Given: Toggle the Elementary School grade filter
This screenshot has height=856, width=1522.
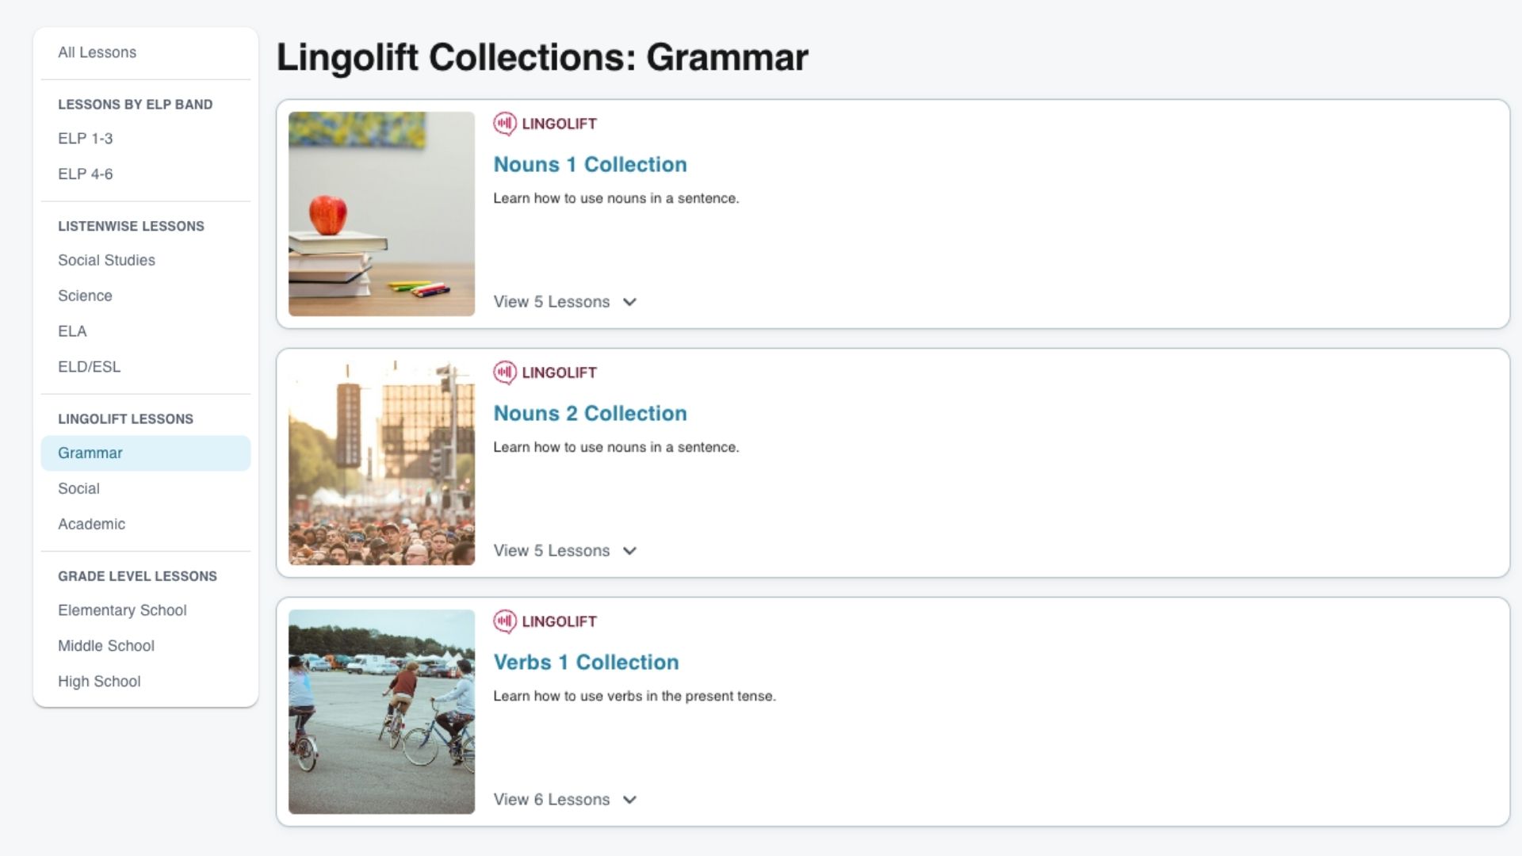Looking at the screenshot, I should [x=122, y=610].
